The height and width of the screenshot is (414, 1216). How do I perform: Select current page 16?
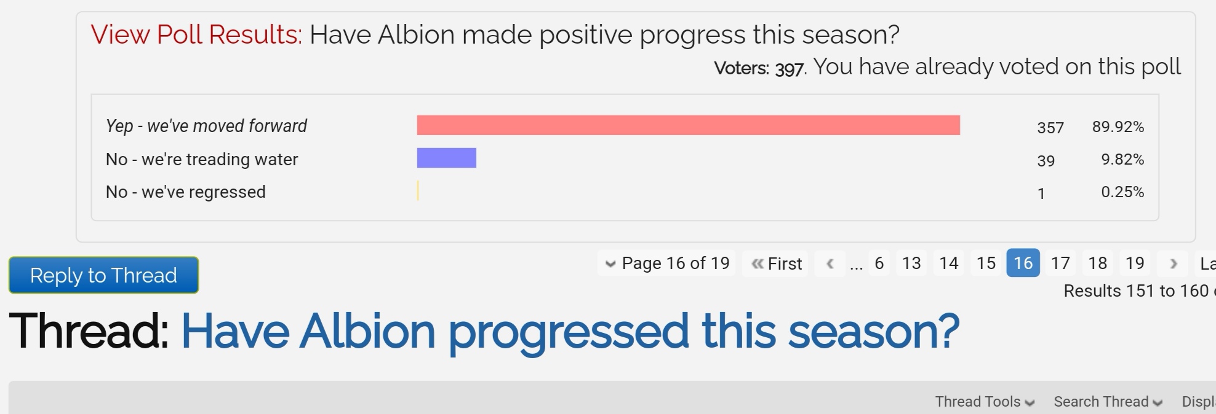tap(1023, 264)
